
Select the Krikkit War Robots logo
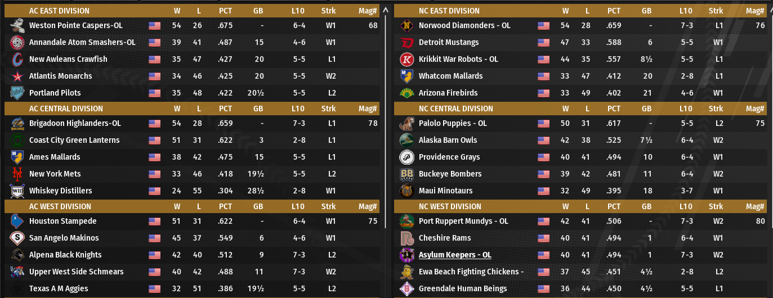point(406,59)
